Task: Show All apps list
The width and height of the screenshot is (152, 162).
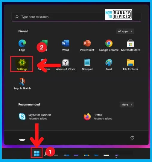Action: click(x=125, y=31)
